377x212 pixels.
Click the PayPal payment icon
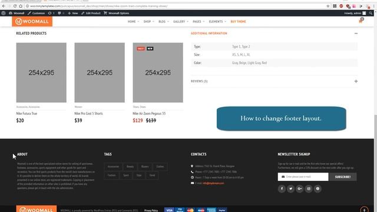(x=222, y=210)
